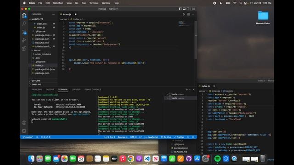Click the editor minimap

(x=186, y=23)
